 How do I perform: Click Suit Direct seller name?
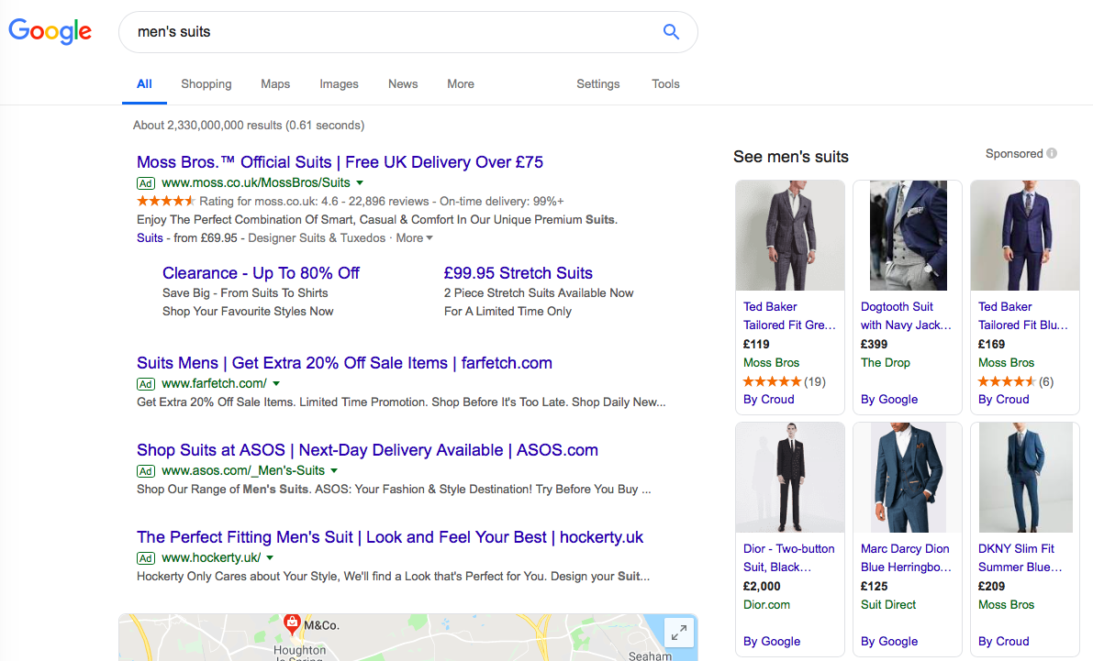coord(888,604)
